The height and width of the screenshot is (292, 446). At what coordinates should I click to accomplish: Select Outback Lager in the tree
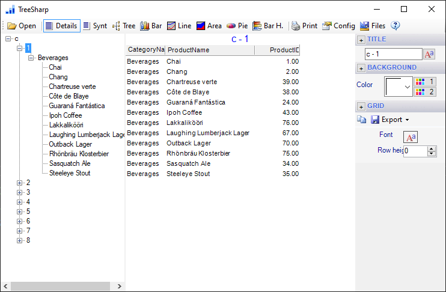pyautogui.click(x=70, y=144)
